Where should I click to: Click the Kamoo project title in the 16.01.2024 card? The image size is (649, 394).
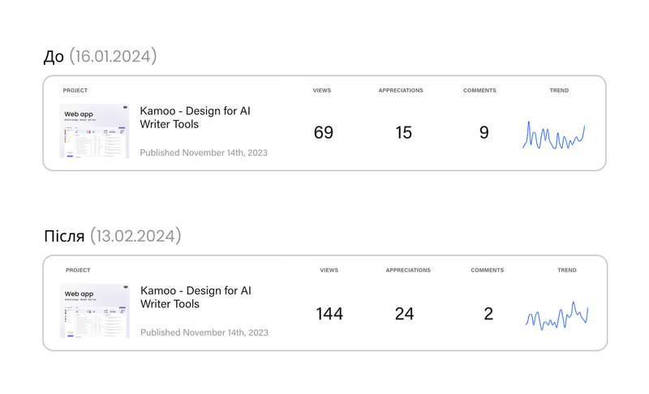click(x=195, y=118)
